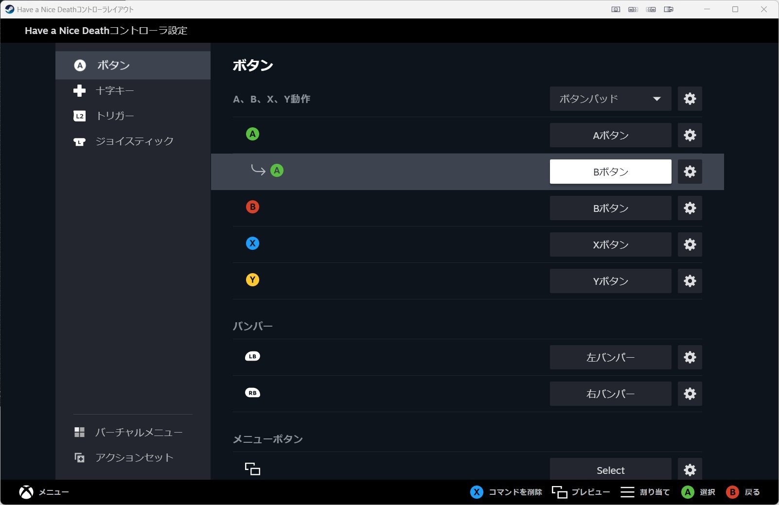Open gear settings for 右バンパー binding

click(x=690, y=394)
